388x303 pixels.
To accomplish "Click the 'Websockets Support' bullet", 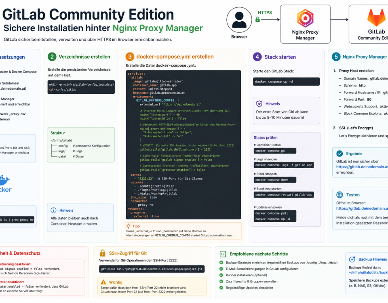I will [x=366, y=106].
